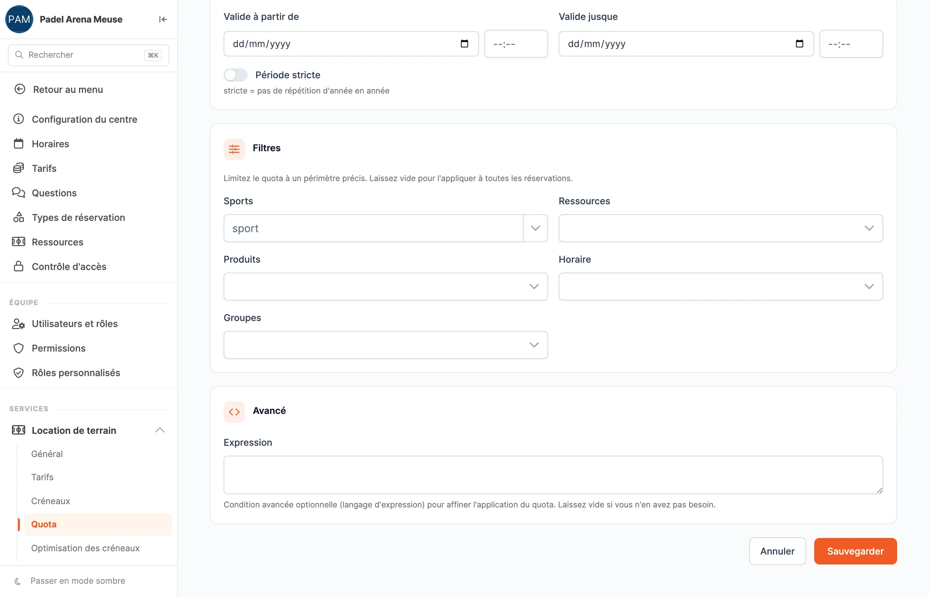This screenshot has width=929, height=597.
Task: Open the Sports dropdown chevron
Action: point(535,228)
